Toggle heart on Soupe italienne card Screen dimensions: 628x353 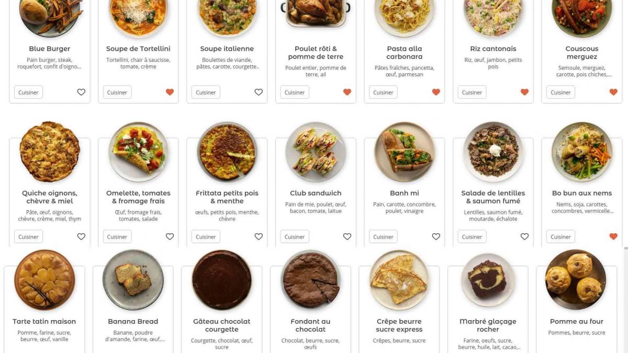tap(259, 92)
